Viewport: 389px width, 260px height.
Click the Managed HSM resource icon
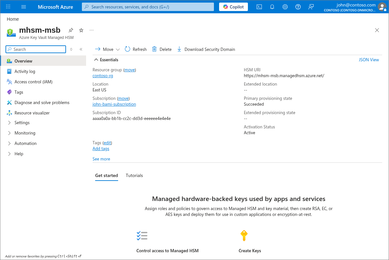point(11,33)
